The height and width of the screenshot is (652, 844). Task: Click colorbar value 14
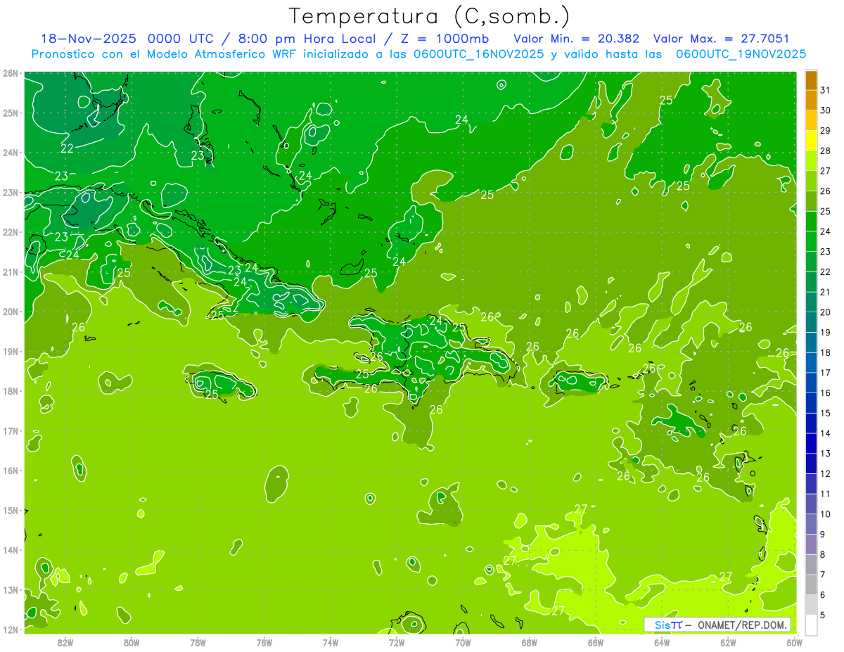point(826,433)
